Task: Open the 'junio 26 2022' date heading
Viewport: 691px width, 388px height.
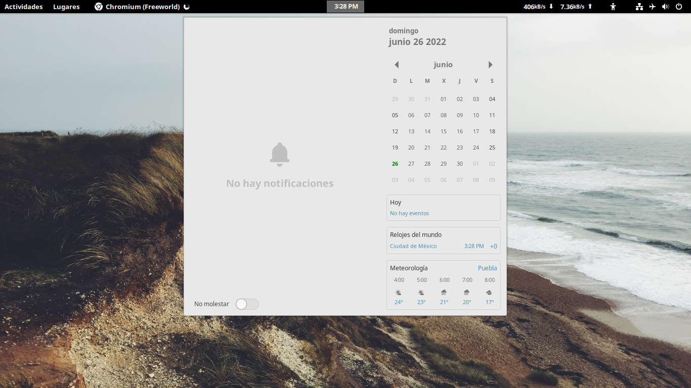Action: 417,42
